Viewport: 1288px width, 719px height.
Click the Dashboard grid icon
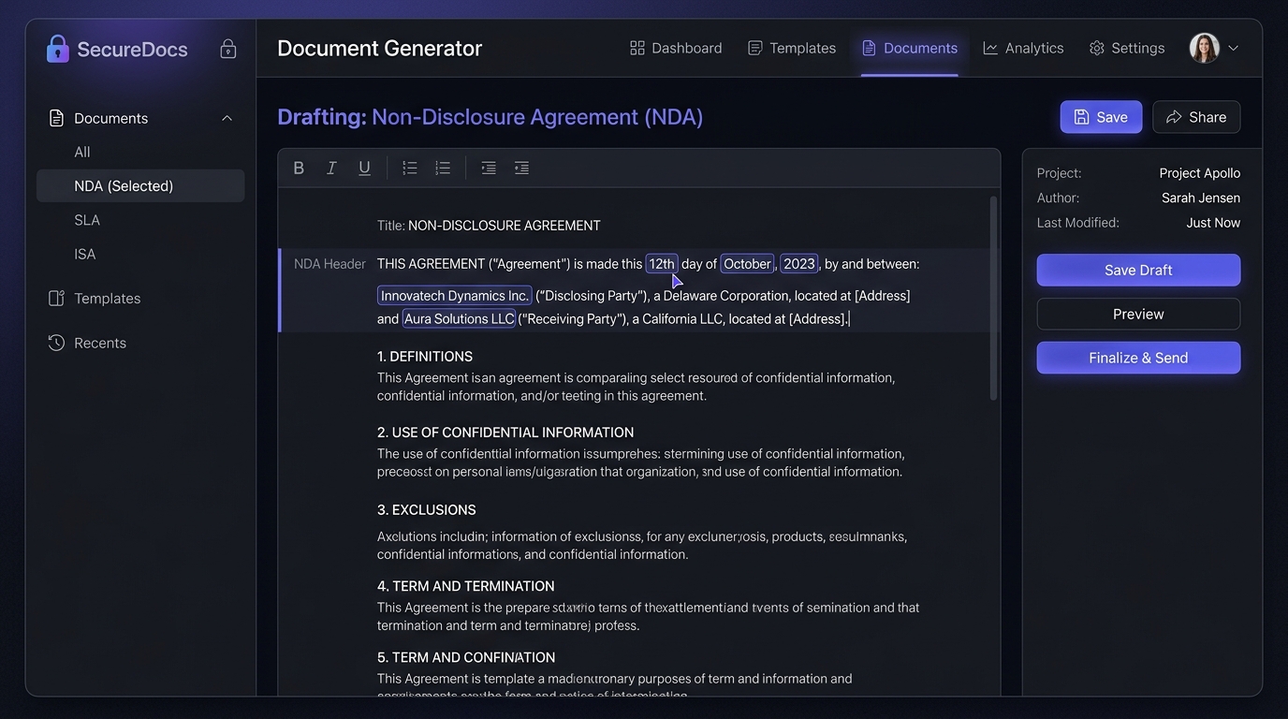tap(637, 48)
